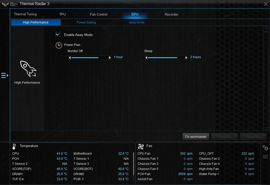Click the ASUS TUF logo icon
270x185 pixels.
[x=5, y=4]
